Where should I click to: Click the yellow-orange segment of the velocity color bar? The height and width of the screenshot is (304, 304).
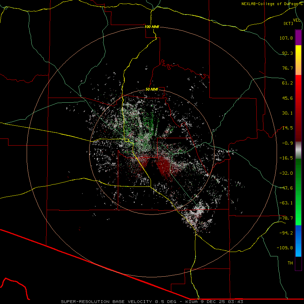298,60
